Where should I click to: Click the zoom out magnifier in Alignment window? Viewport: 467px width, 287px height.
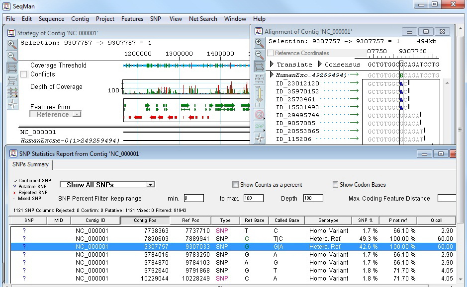[x=260, y=55]
